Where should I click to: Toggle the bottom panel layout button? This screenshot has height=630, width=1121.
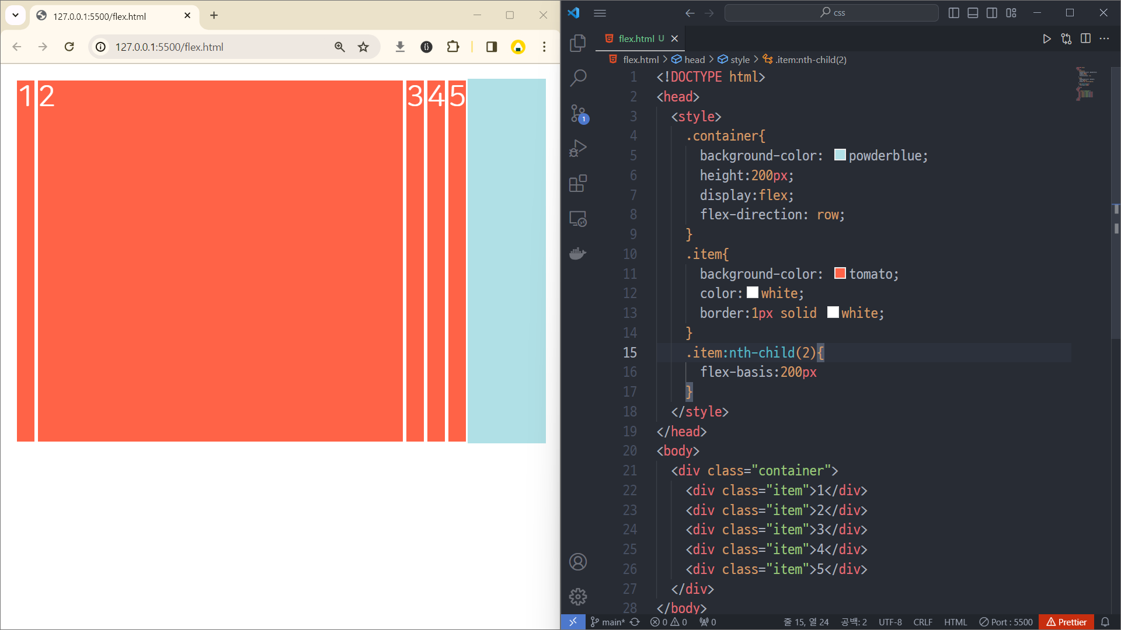tap(973, 13)
